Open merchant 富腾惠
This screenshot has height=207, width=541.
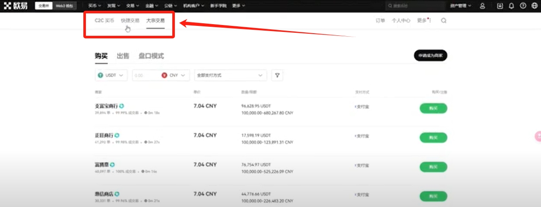pyautogui.click(x=101, y=164)
